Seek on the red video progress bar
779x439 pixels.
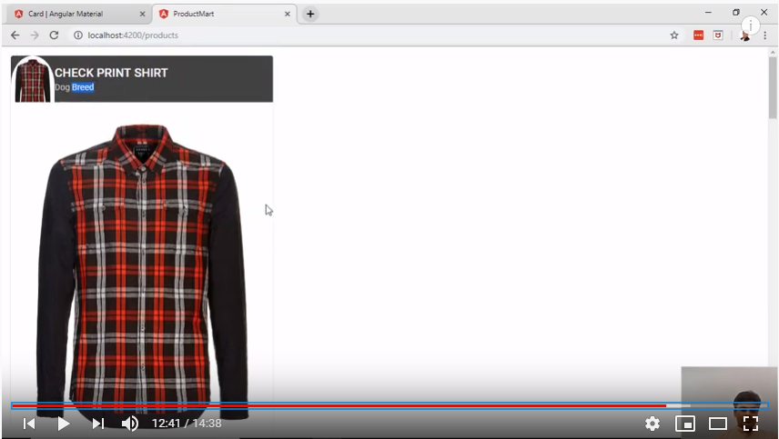coord(389,405)
